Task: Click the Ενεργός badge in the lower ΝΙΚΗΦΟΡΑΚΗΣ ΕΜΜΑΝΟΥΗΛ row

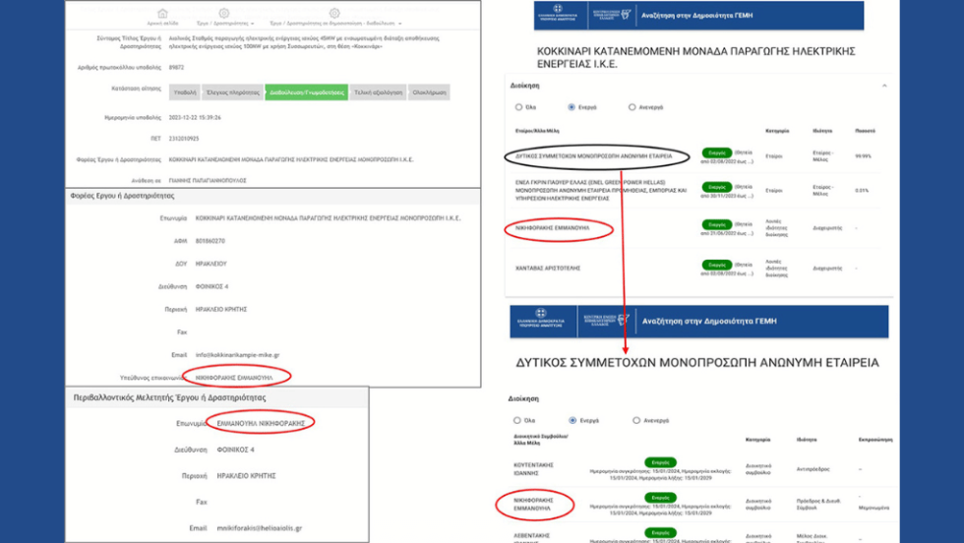Action: 660,498
